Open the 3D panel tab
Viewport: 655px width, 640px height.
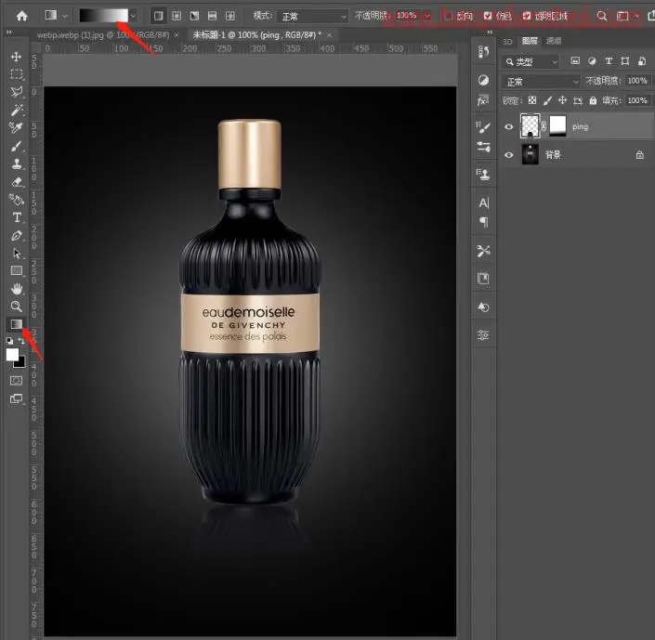pyautogui.click(x=507, y=41)
